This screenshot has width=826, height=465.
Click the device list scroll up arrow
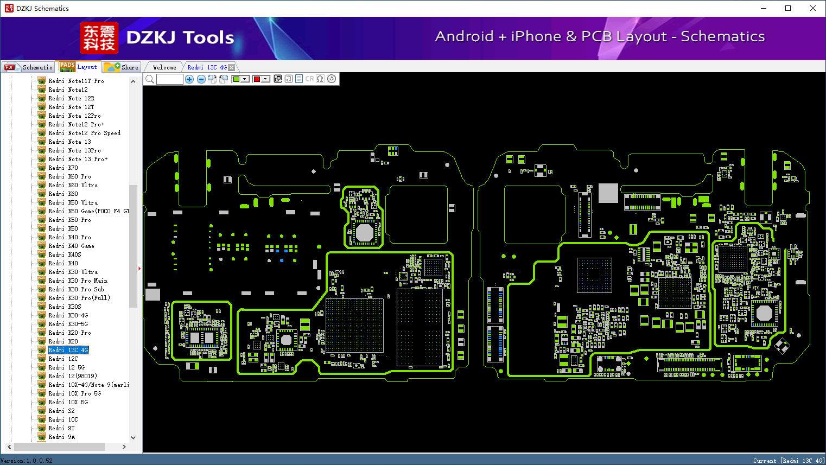click(x=133, y=81)
